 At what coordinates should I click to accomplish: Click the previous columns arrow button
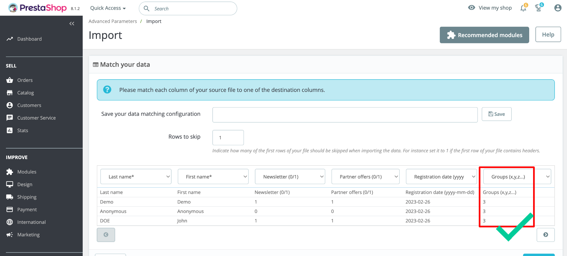pyautogui.click(x=106, y=235)
